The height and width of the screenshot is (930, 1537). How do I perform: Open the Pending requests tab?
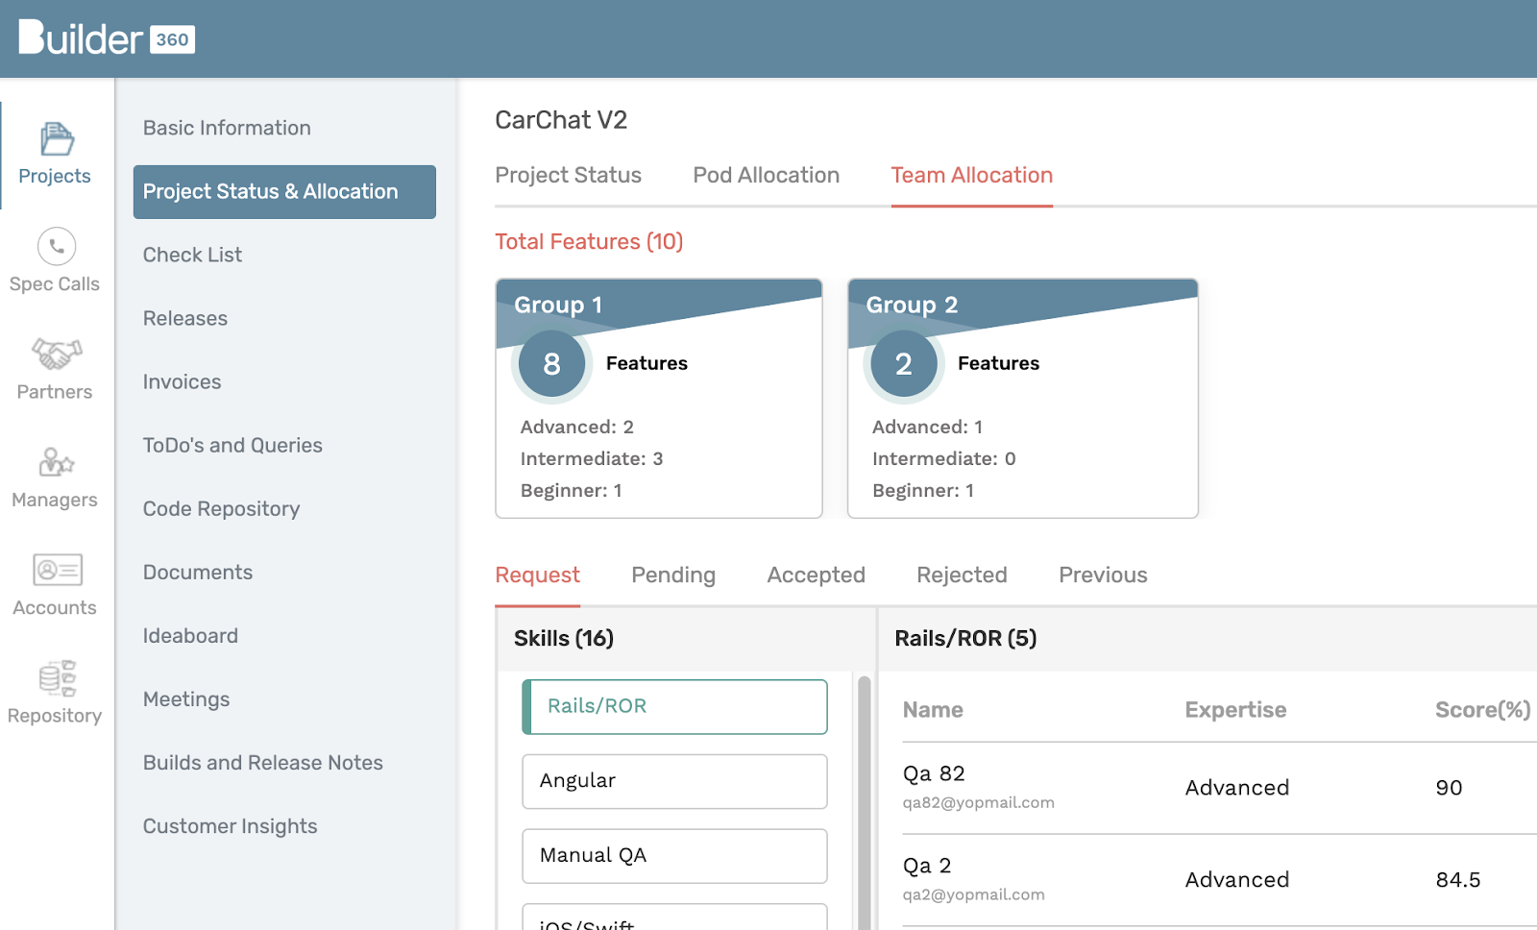tap(672, 575)
